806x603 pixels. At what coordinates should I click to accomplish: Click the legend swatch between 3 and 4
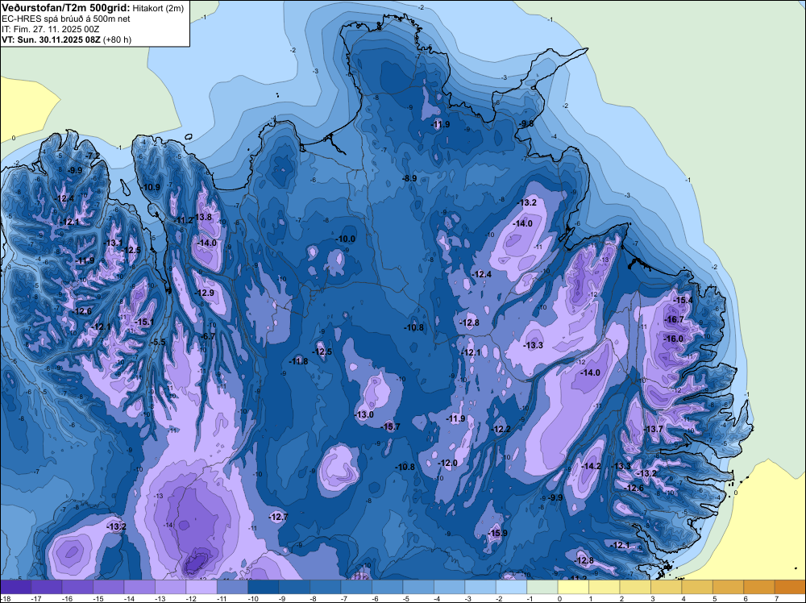coord(667,587)
